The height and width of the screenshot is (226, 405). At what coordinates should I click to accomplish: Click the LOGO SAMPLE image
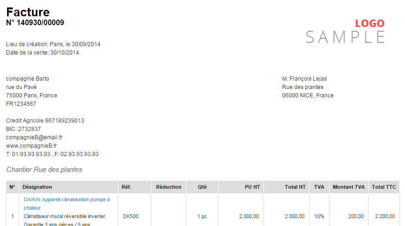point(345,31)
